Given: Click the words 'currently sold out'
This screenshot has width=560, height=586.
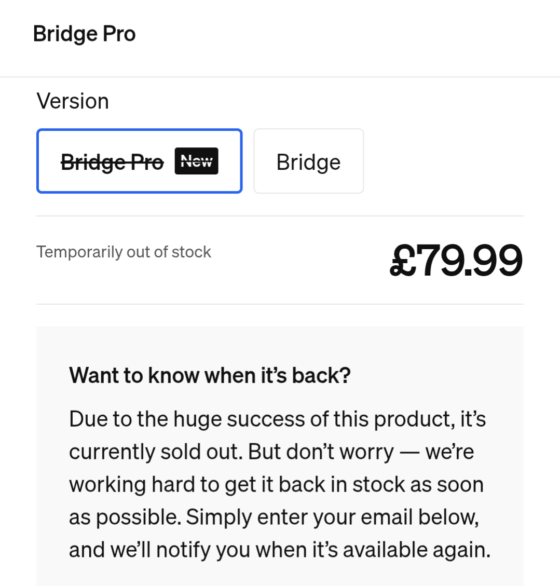Looking at the screenshot, I should tap(155, 452).
